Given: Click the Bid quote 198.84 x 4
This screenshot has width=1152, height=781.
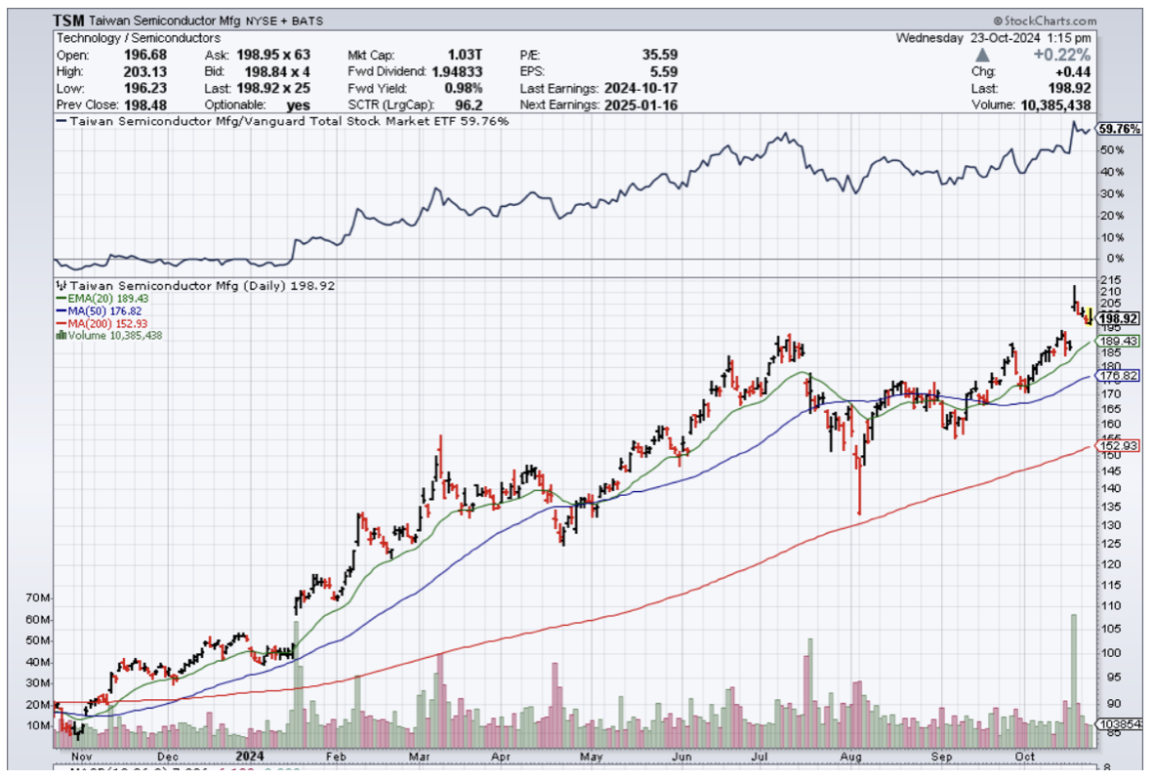Looking at the screenshot, I should pyautogui.click(x=277, y=71).
